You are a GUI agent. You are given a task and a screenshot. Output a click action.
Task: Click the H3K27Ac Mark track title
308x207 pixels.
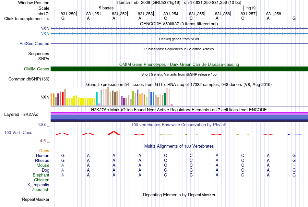[x=179, y=110]
